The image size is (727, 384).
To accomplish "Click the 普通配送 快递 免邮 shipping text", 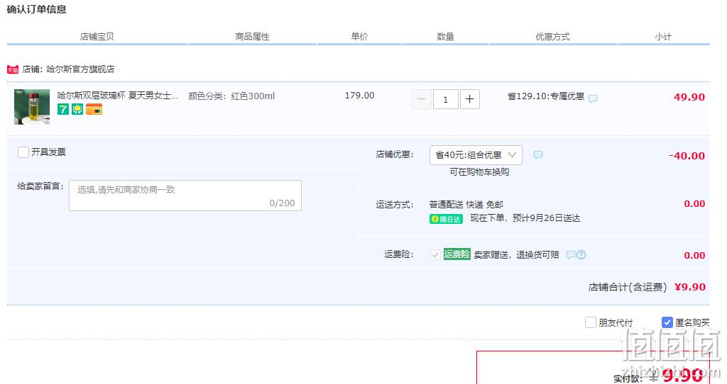I will pyautogui.click(x=466, y=205).
